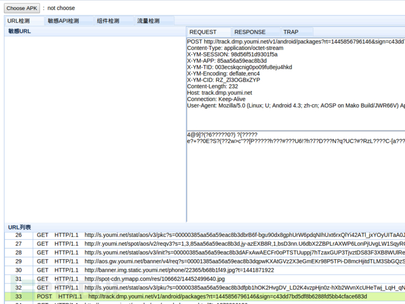Click the Host: track.dmp.youmi.net line

(220, 93)
